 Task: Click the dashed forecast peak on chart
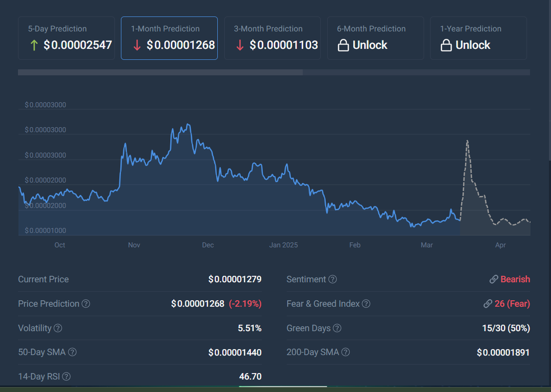coord(467,141)
